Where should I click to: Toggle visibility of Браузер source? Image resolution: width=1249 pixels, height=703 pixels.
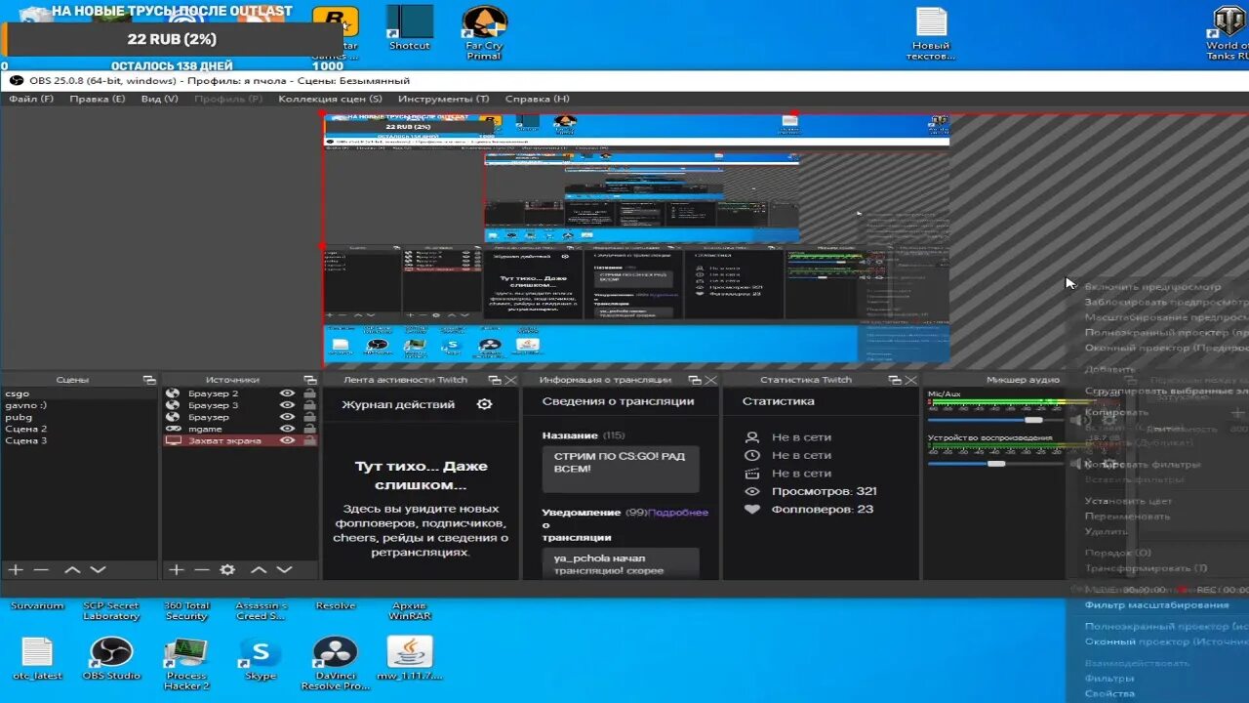[287, 417]
